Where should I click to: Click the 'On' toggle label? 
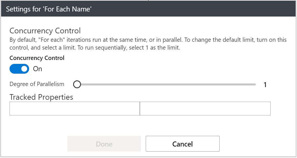[38, 69]
